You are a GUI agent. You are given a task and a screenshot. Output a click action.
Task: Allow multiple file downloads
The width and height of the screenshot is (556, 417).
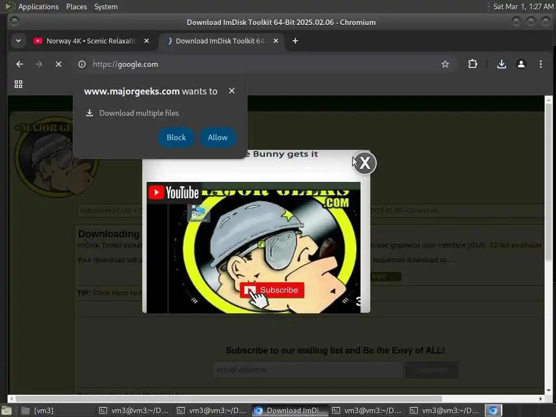click(x=218, y=137)
